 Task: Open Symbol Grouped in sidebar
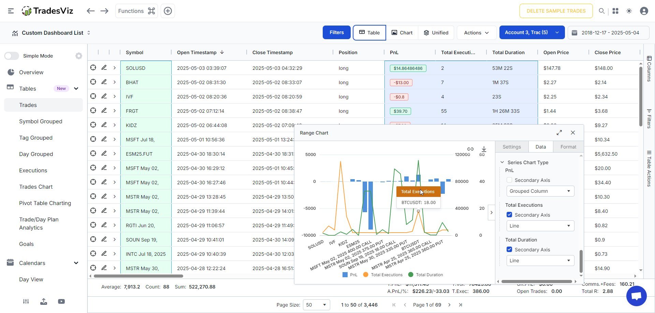pyautogui.click(x=41, y=122)
